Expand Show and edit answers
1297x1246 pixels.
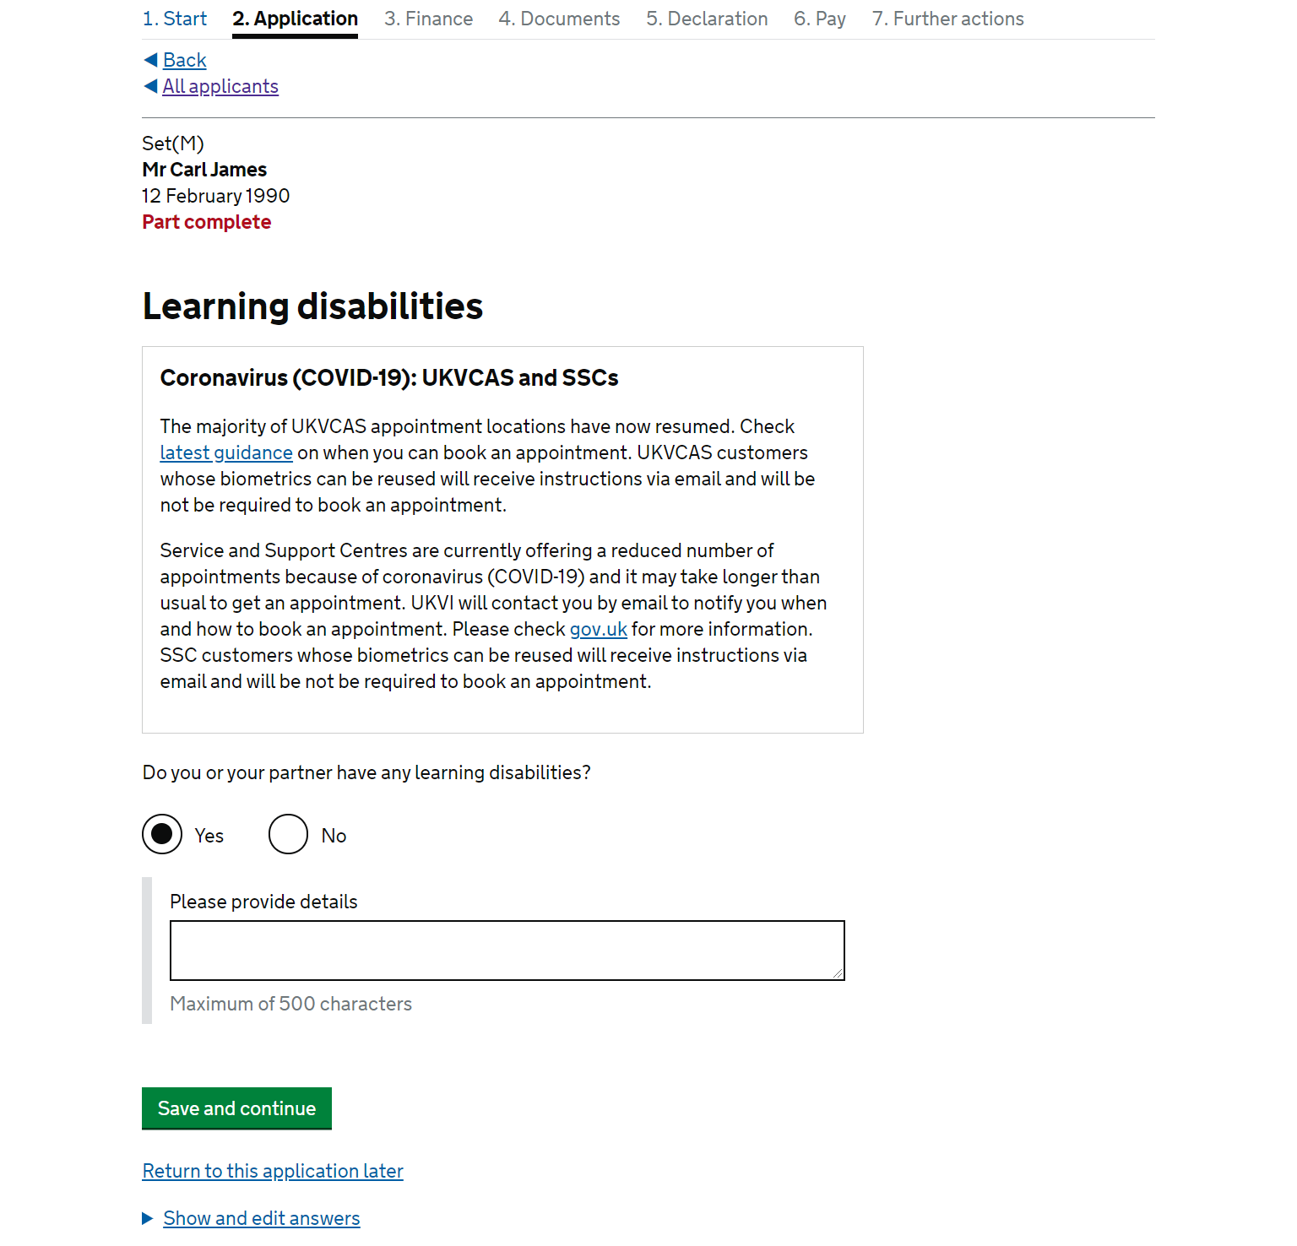click(x=262, y=1218)
